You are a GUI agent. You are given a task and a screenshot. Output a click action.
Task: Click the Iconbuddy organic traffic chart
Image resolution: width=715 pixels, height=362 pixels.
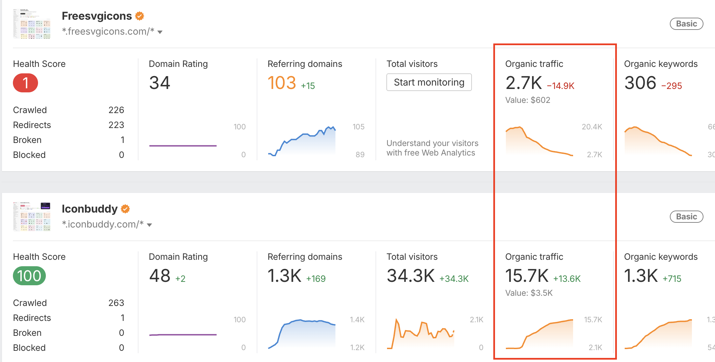click(539, 334)
